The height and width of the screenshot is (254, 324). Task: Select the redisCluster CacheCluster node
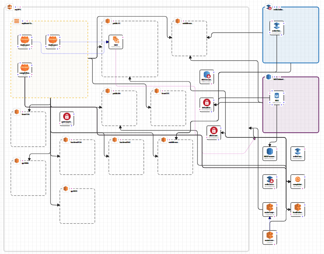pyautogui.click(x=277, y=28)
